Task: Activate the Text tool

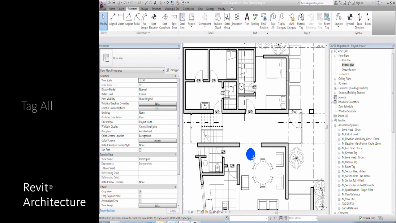Action: (x=247, y=20)
